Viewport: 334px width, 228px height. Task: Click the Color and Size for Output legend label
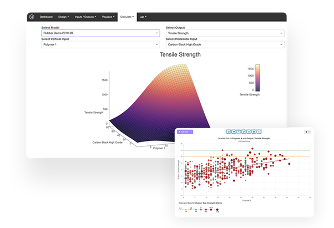click(x=200, y=203)
